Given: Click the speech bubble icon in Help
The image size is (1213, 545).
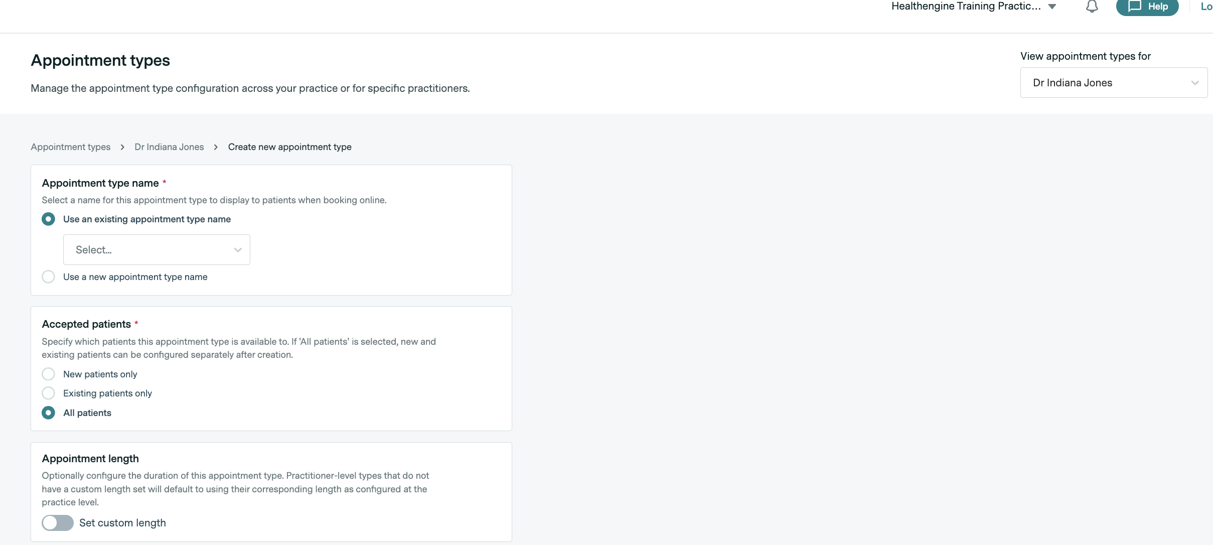Looking at the screenshot, I should (1135, 7).
